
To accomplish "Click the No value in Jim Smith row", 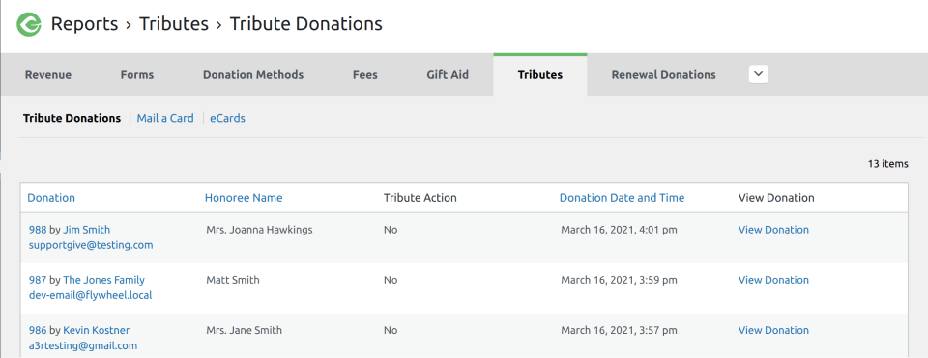I will [x=391, y=230].
